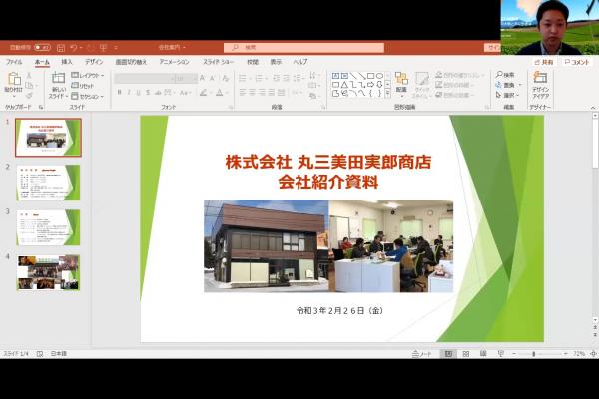Viewport: 599px width, 399px height.
Task: Adjust the zoom slider handle
Action: (x=534, y=354)
